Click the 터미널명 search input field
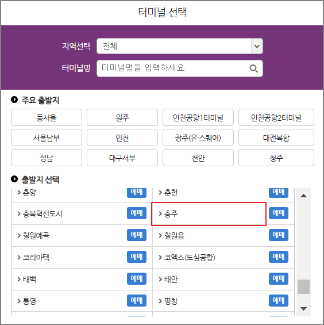This screenshot has height=325, width=324. (180, 68)
